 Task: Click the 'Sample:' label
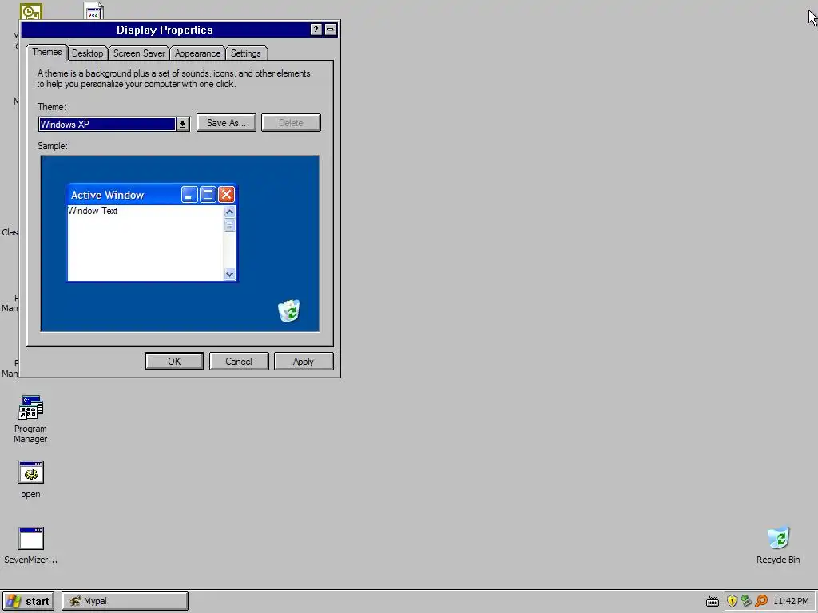(x=53, y=146)
